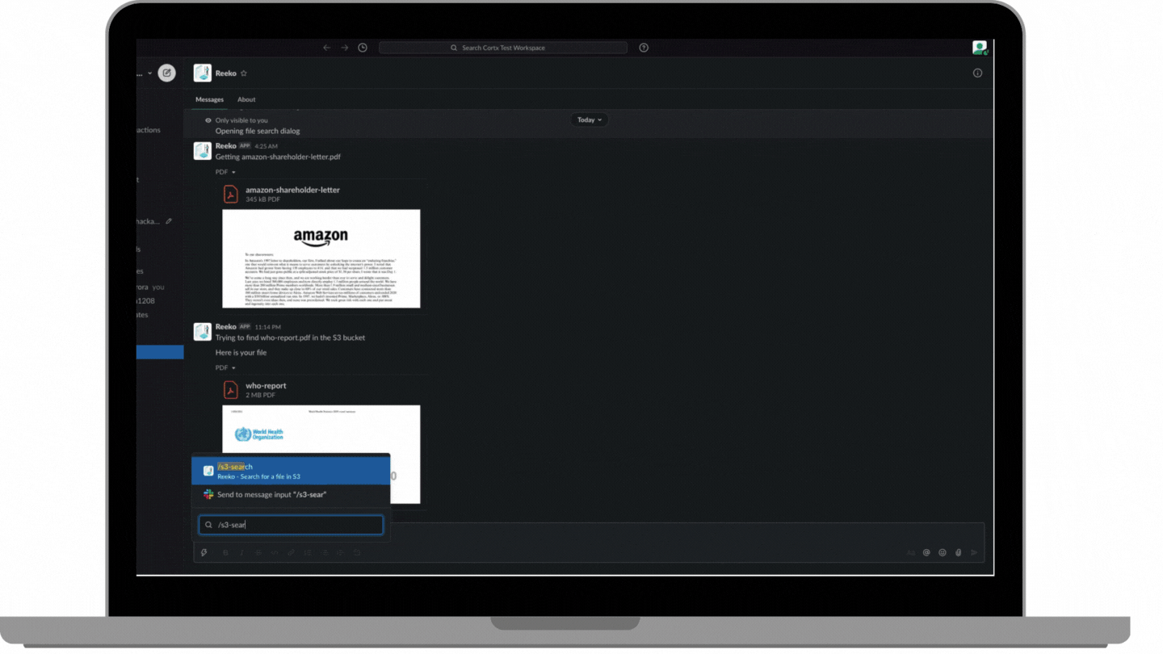Switch to the About tab

coord(246,99)
